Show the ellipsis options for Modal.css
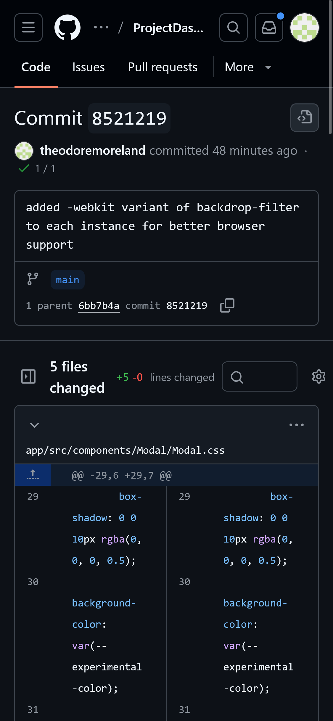 click(x=296, y=425)
